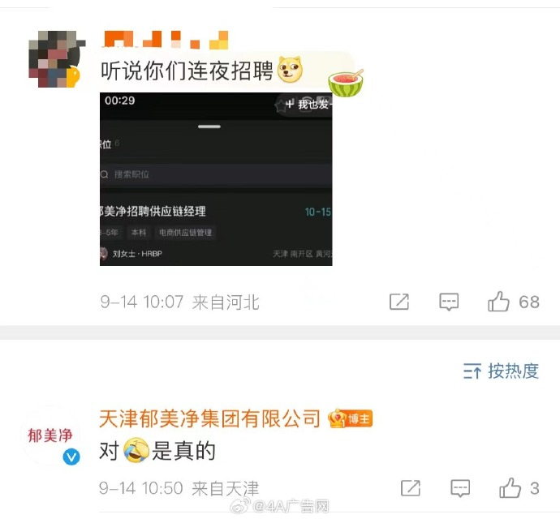
Task: Open the pixelated commenter avatar
Action: 57,59
